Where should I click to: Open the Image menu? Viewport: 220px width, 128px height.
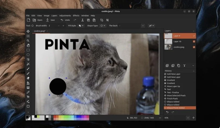(x=46, y=15)
